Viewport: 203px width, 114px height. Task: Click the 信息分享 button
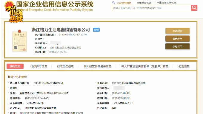[x=177, y=39]
